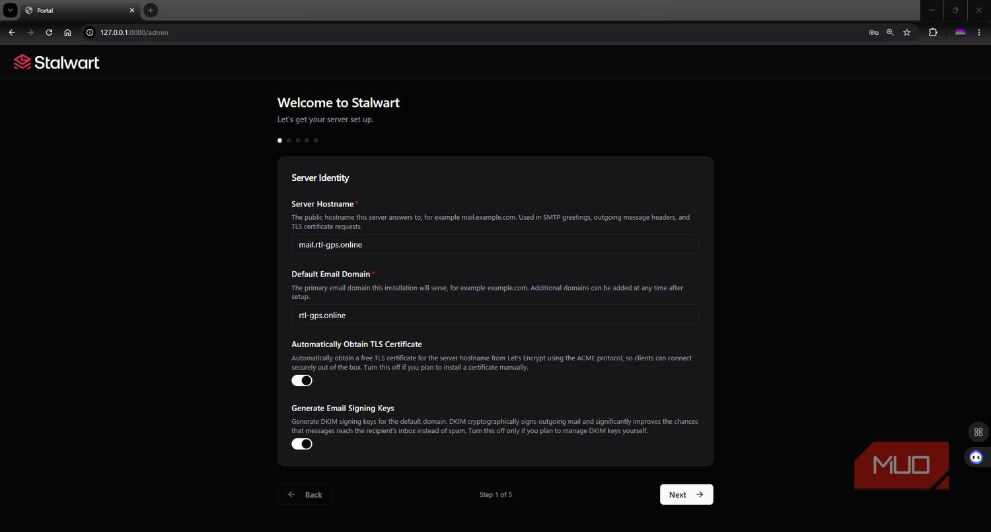Click the Next button
The image size is (991, 532).
(686, 494)
